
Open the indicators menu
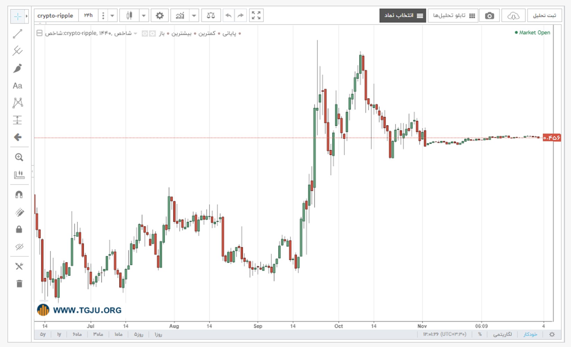point(180,16)
